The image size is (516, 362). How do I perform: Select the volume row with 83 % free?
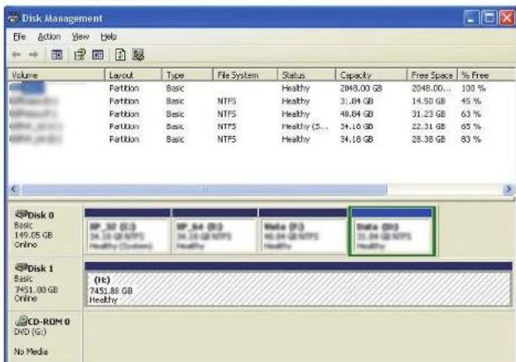[260, 139]
